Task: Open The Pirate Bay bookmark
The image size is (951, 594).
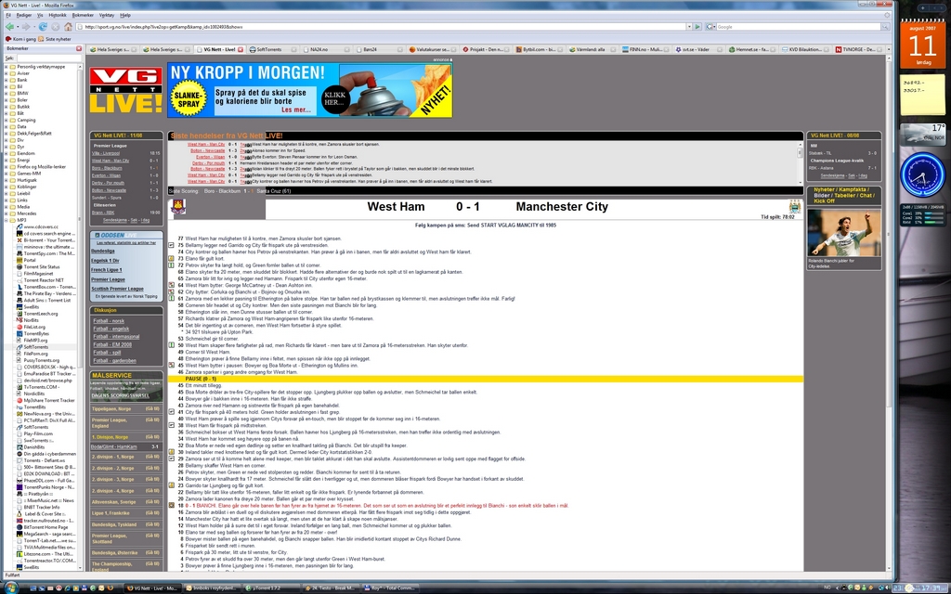Action: click(x=46, y=293)
